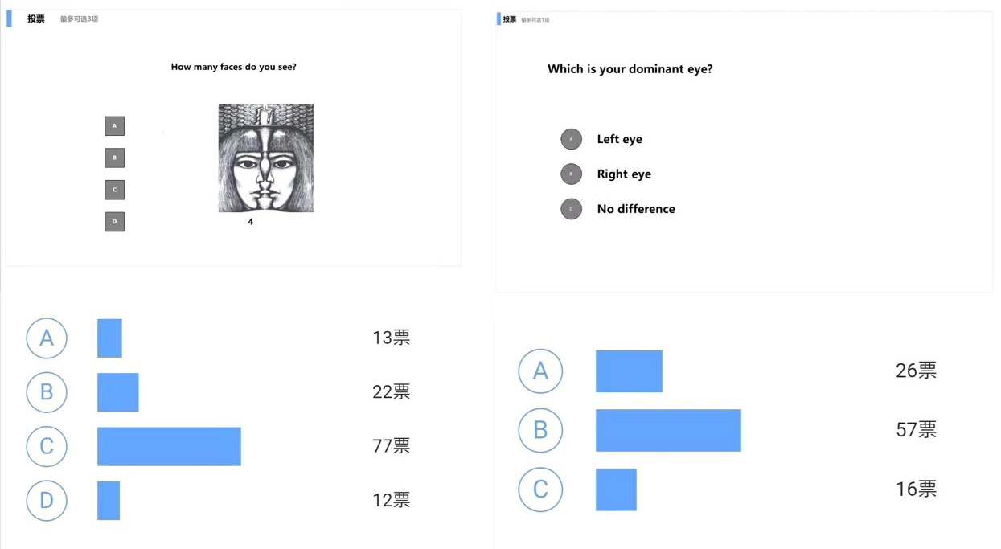The height and width of the screenshot is (549, 1001).
Task: Click result circle A with 13 votes
Action: [x=47, y=338]
